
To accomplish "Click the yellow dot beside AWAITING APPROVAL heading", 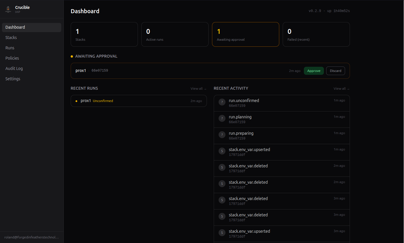I will pos(72,56).
